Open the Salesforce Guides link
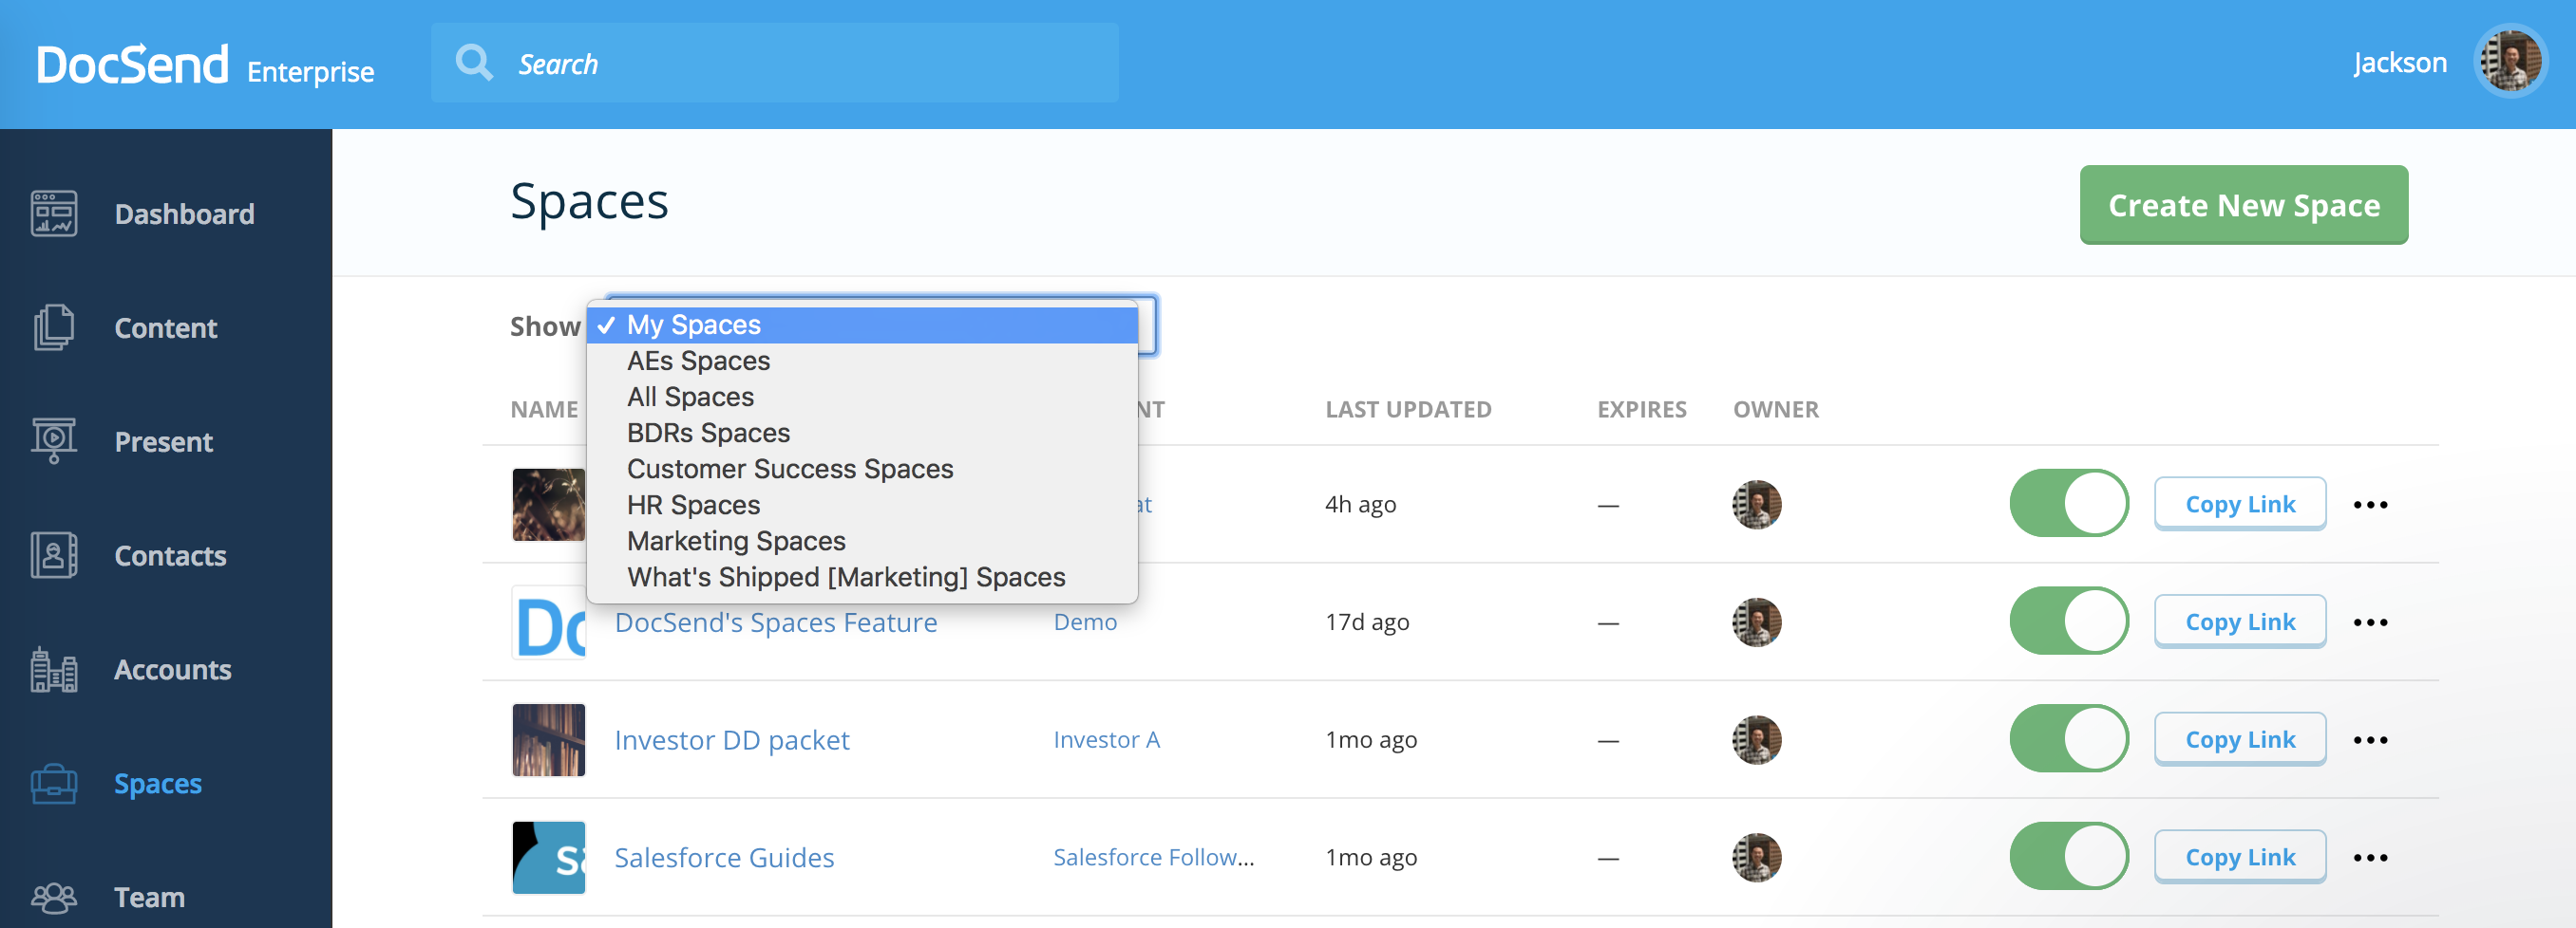Screen dimensions: 2576x928 click(x=723, y=858)
